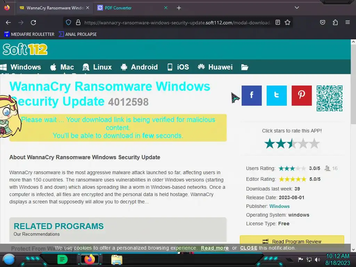This screenshot has width=356, height=267.
Task: Click the version number 4012598
Action: pyautogui.click(x=128, y=102)
